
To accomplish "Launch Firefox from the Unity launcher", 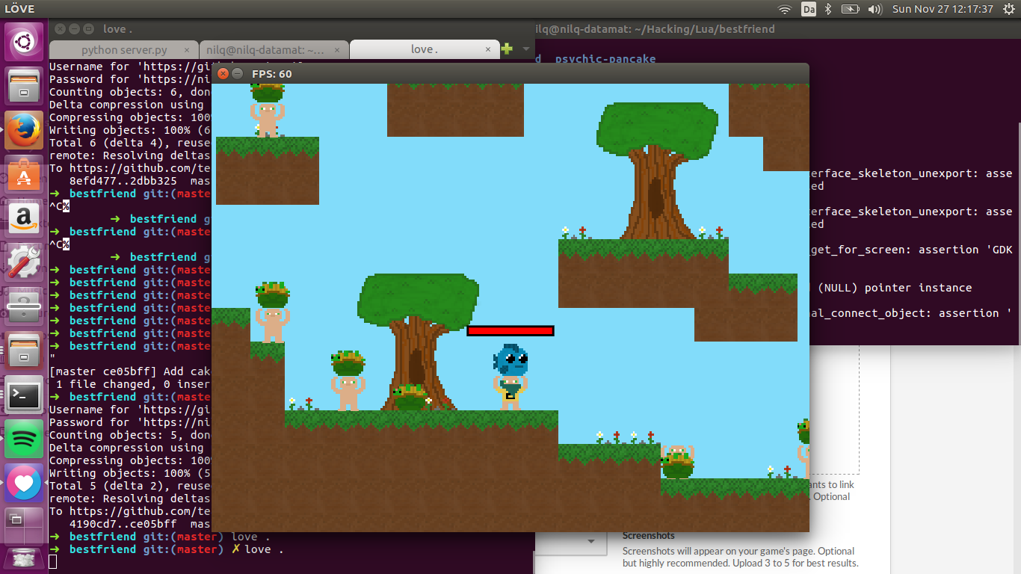I will coord(25,130).
